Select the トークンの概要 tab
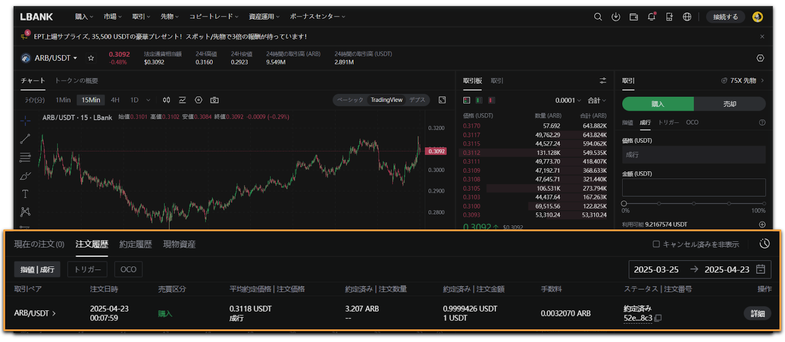 pyautogui.click(x=76, y=81)
